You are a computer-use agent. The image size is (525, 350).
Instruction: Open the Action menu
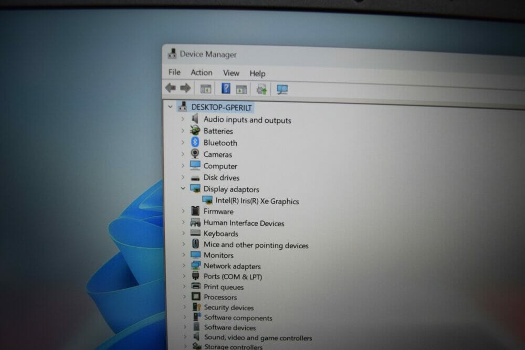coord(202,72)
